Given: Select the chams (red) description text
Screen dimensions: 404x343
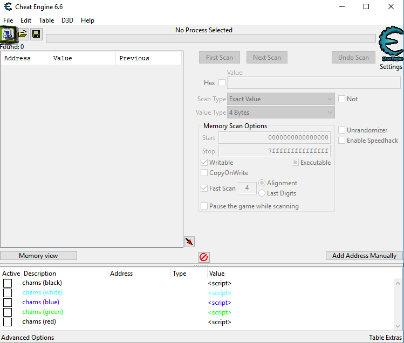Looking at the screenshot, I should coord(39,321).
